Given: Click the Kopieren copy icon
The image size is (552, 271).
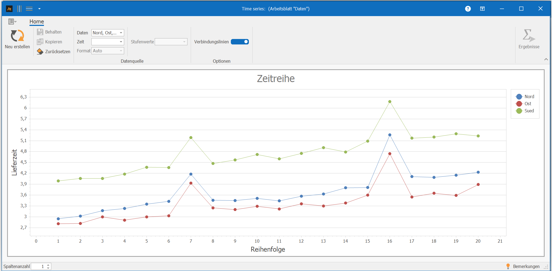Looking at the screenshot, I should click(x=40, y=42).
